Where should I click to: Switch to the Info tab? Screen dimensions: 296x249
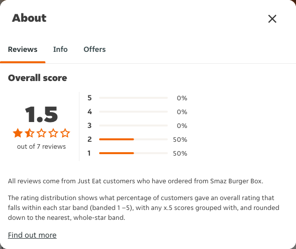point(60,49)
